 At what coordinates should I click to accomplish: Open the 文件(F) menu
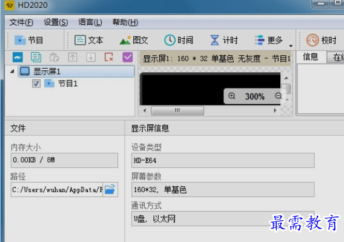click(21, 22)
